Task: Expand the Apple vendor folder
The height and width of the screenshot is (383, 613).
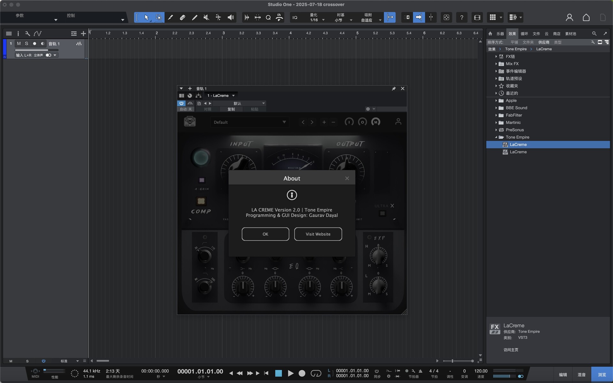Action: [496, 100]
